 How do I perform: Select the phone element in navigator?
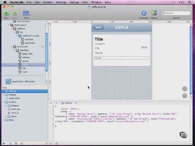[x=25, y=61]
